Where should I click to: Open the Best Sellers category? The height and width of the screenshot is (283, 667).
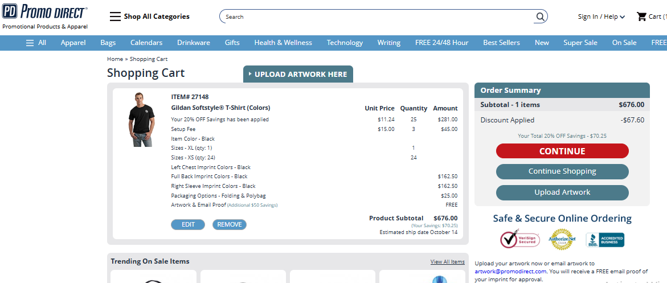click(501, 43)
